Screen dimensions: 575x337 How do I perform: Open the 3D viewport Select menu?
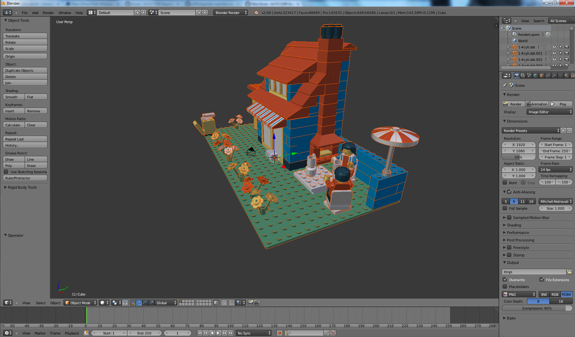pyautogui.click(x=41, y=303)
